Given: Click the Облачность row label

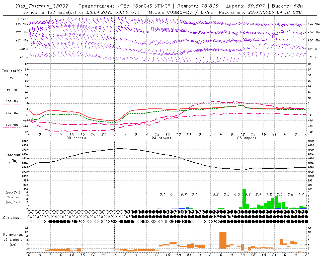Looking at the screenshot, I should click(13, 218).
